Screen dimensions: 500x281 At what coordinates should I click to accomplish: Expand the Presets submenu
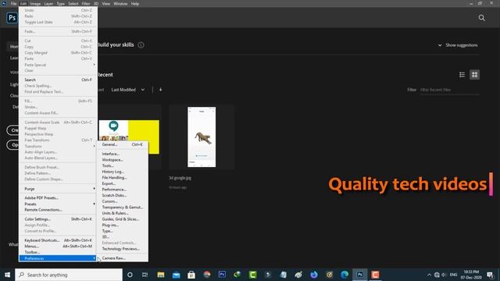58,204
